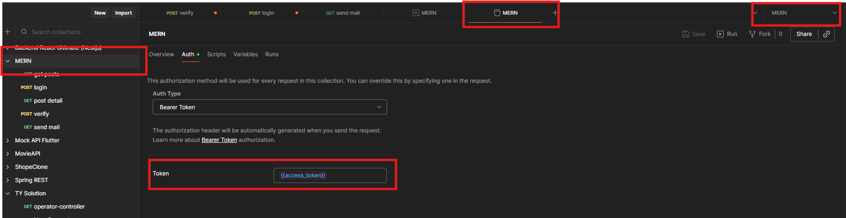
Task: Open the Auth Type Bearer Token dropdown
Action: 269,107
